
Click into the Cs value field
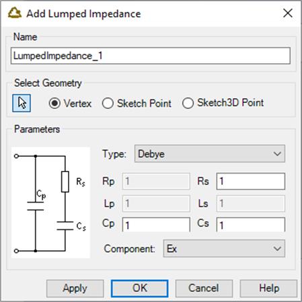click(251, 225)
